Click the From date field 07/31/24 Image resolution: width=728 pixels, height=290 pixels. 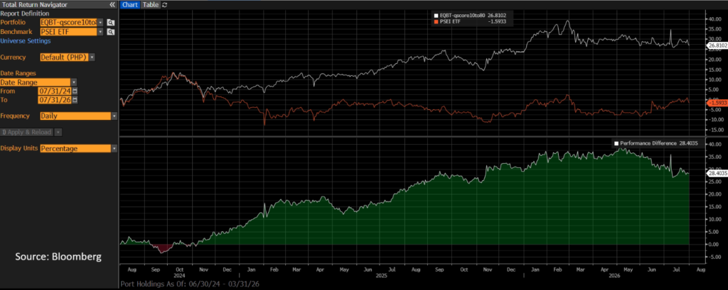(x=55, y=91)
